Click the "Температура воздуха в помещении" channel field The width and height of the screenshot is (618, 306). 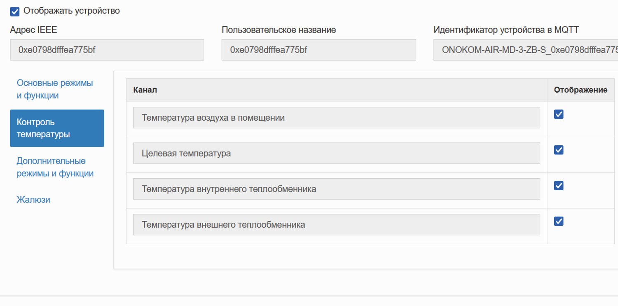tap(336, 118)
